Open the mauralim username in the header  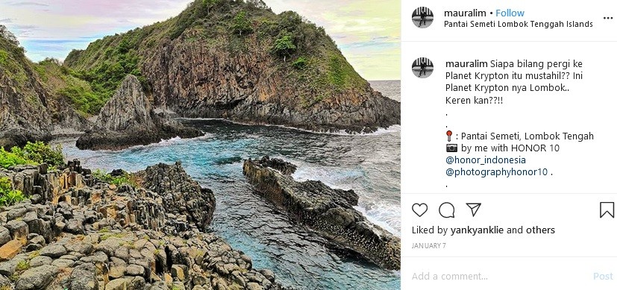tap(465, 13)
